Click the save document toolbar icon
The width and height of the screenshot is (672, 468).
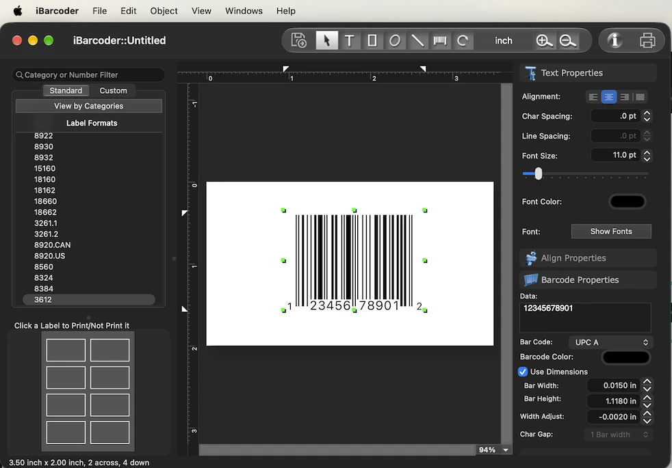point(299,40)
